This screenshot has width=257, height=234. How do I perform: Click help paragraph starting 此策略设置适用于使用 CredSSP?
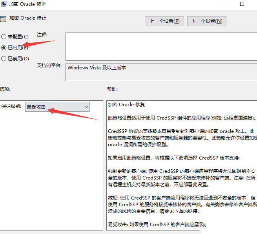pos(182,118)
